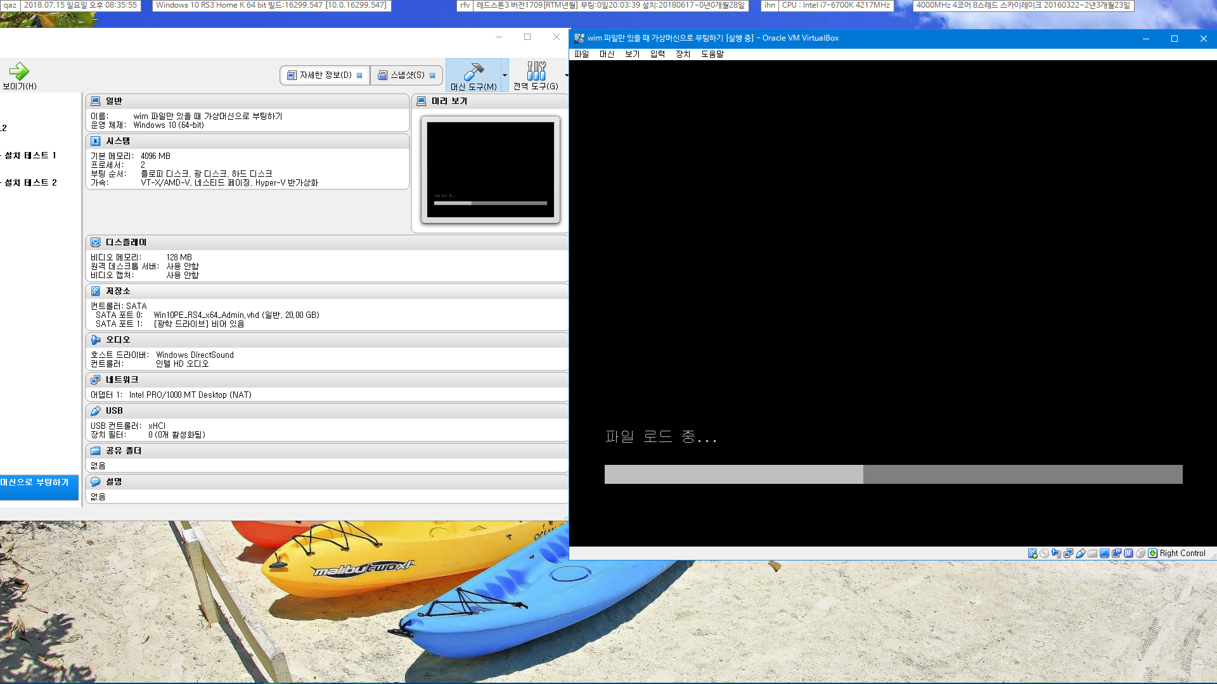Click the USB section header

click(326, 410)
